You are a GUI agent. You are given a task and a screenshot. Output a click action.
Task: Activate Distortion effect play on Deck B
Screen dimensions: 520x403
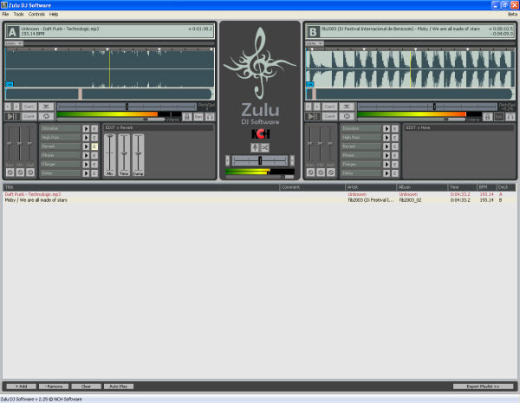coord(387,128)
